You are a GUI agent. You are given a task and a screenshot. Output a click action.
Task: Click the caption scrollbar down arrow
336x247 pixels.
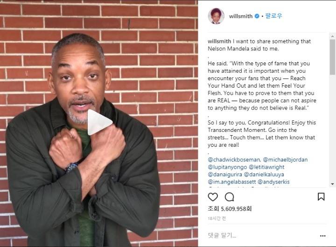pyautogui.click(x=332, y=184)
